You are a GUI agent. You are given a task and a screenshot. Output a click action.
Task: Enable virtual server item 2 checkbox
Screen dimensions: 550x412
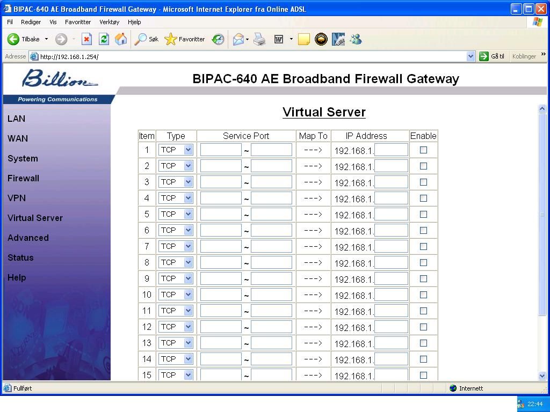click(x=423, y=166)
